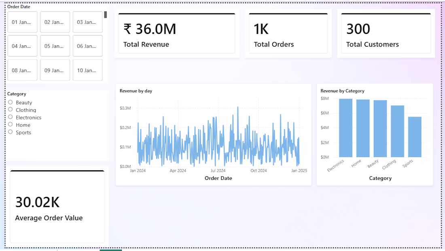Viewport: 445px width, 251px height.
Task: Click the Clothing bar in Revenue by Category
Action: tap(397, 131)
